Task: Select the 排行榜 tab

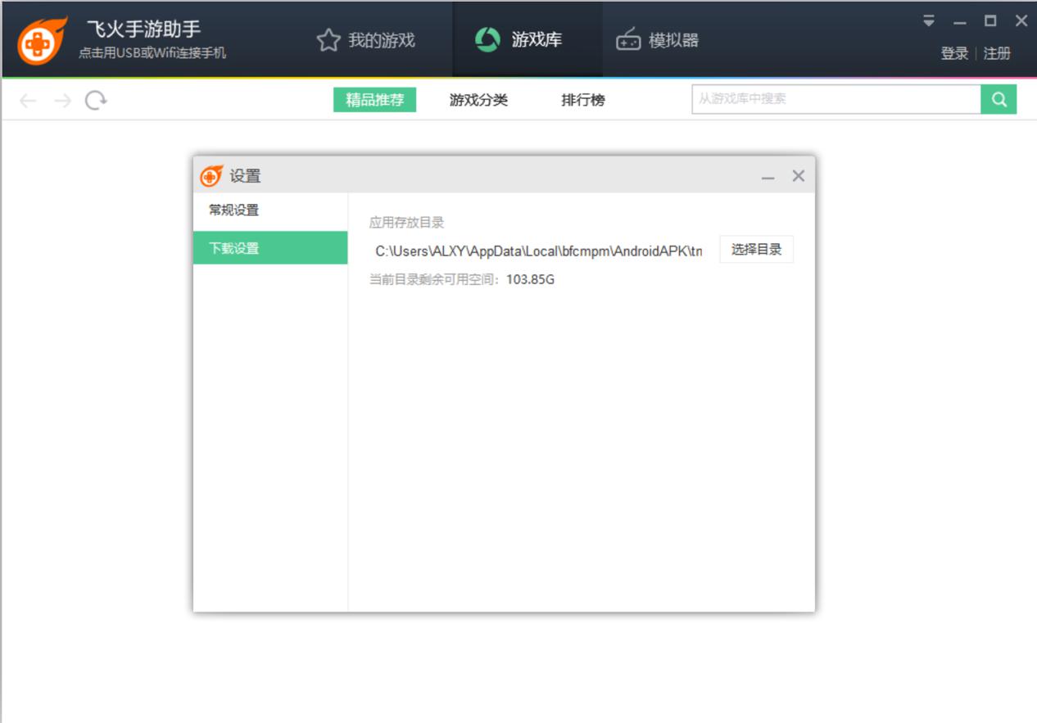Action: tap(583, 100)
